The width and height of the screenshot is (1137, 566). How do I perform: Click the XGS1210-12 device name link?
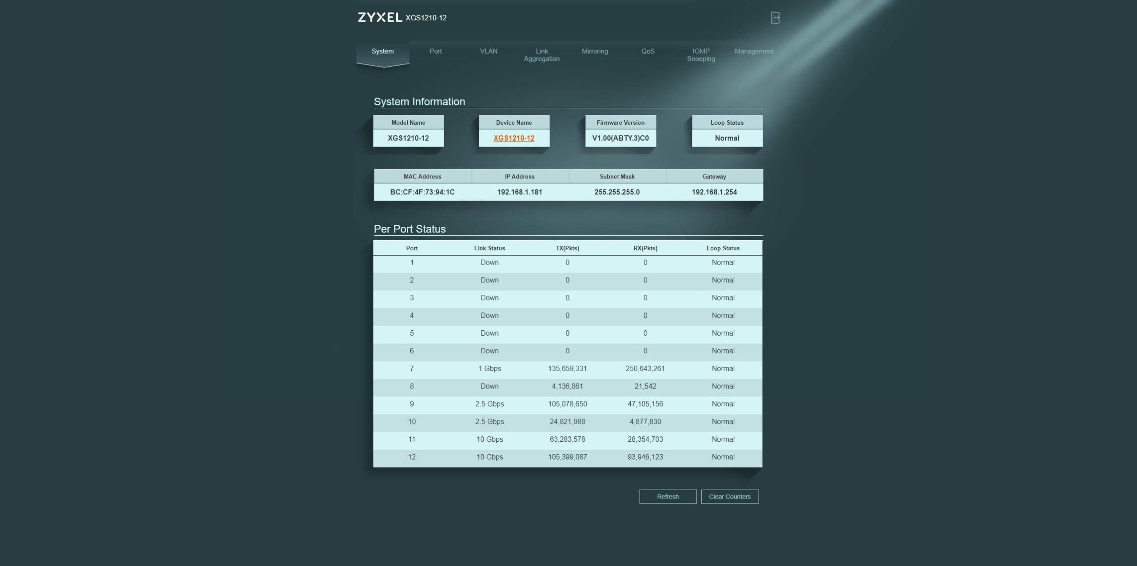[514, 138]
